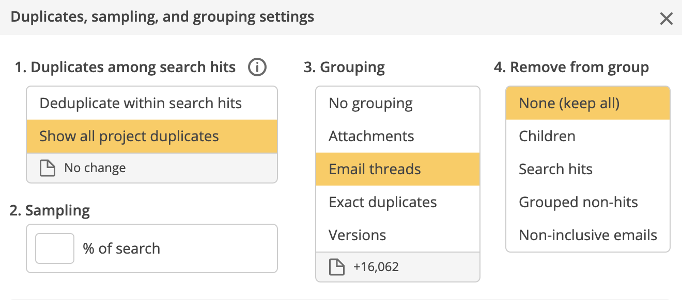The width and height of the screenshot is (682, 300).
Task: Click the sampling percentage input box
Action: (54, 248)
